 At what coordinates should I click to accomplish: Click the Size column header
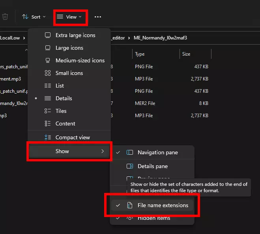pyautogui.click(x=186, y=54)
